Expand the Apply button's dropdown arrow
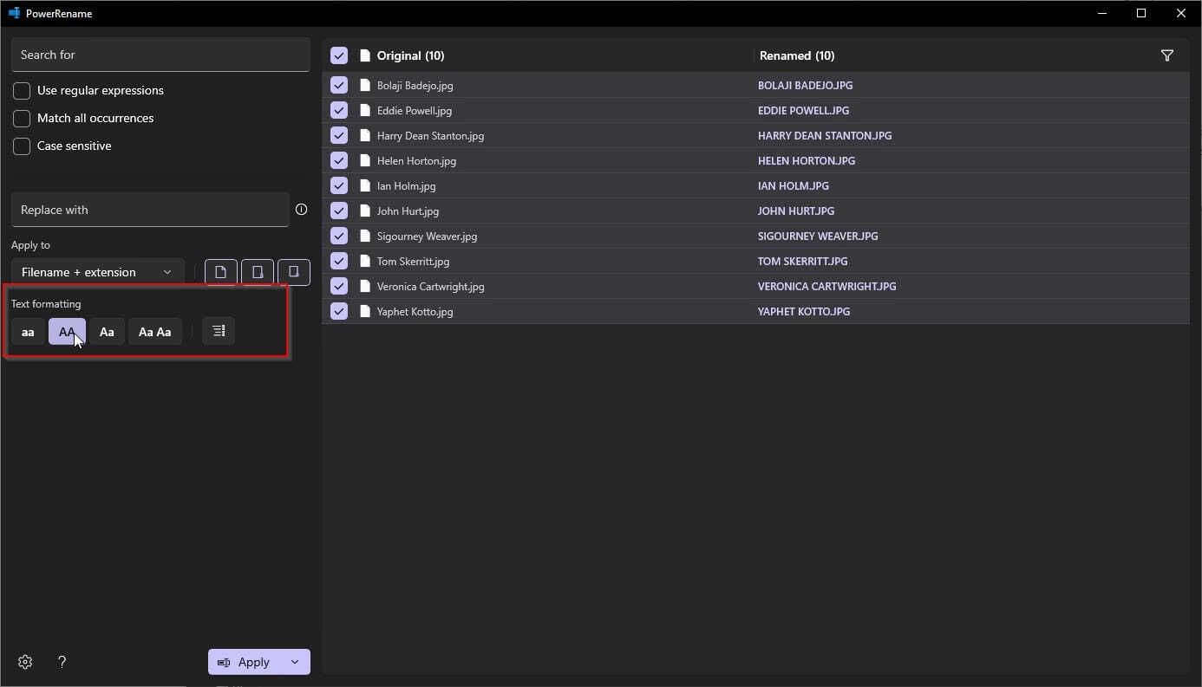 click(295, 662)
